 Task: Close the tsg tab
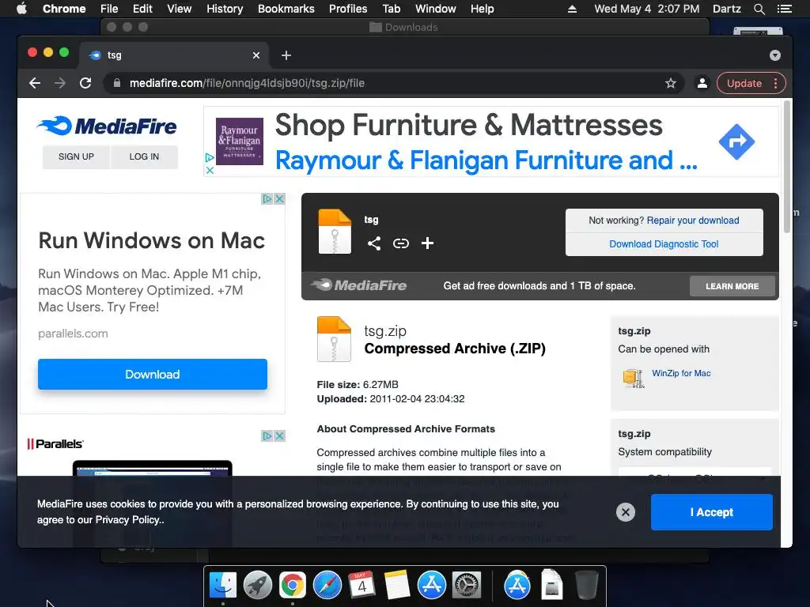click(x=256, y=55)
